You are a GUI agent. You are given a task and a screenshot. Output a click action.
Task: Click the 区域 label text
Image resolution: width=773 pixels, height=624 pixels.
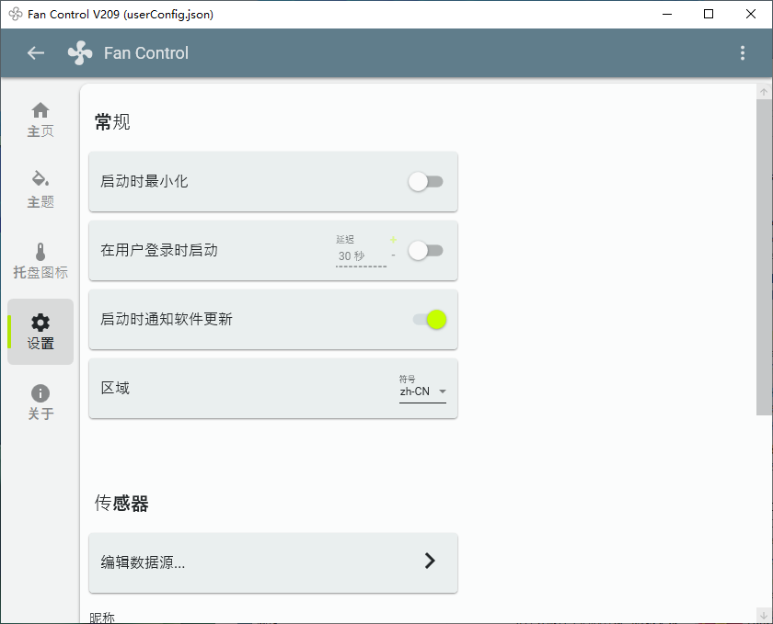pyautogui.click(x=115, y=388)
